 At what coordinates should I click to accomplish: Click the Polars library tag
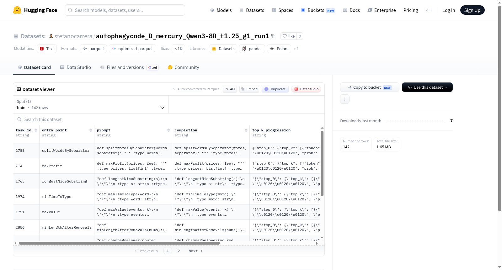click(x=279, y=49)
